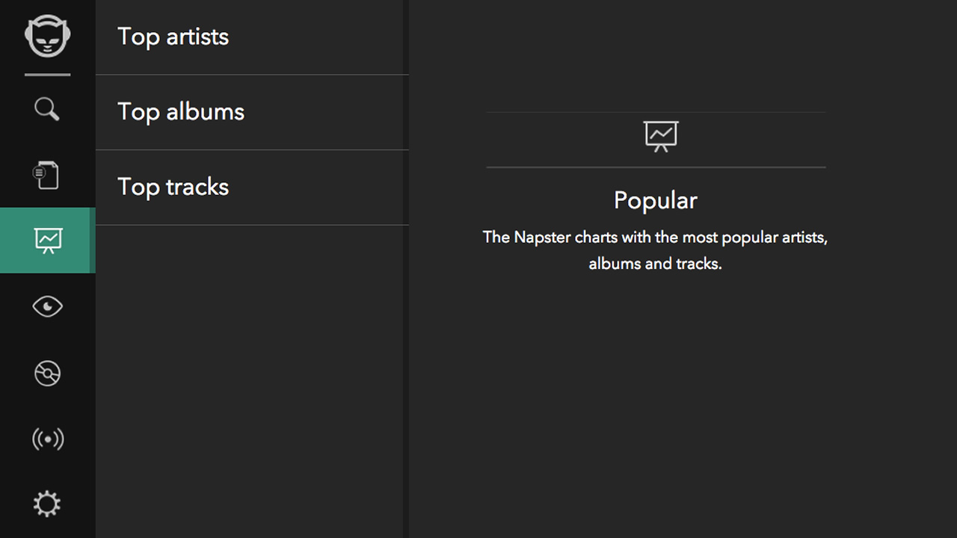Click the Popular heading text

coord(656,200)
